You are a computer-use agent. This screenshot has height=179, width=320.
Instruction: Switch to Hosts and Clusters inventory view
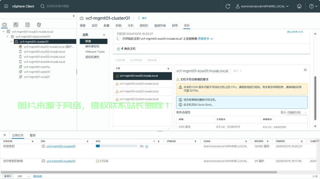(4, 25)
